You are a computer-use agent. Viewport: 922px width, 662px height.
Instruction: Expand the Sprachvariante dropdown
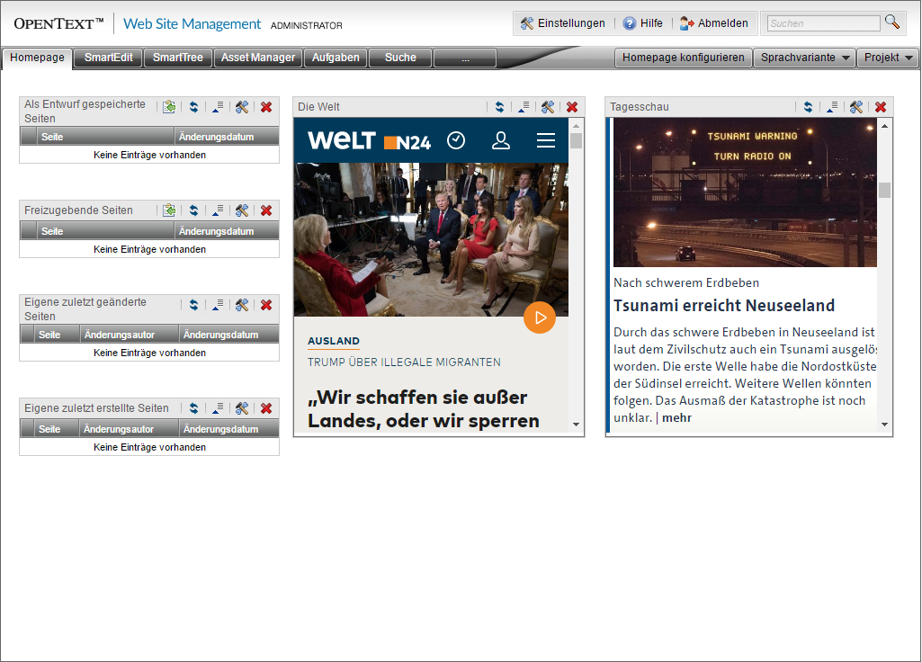tap(804, 58)
